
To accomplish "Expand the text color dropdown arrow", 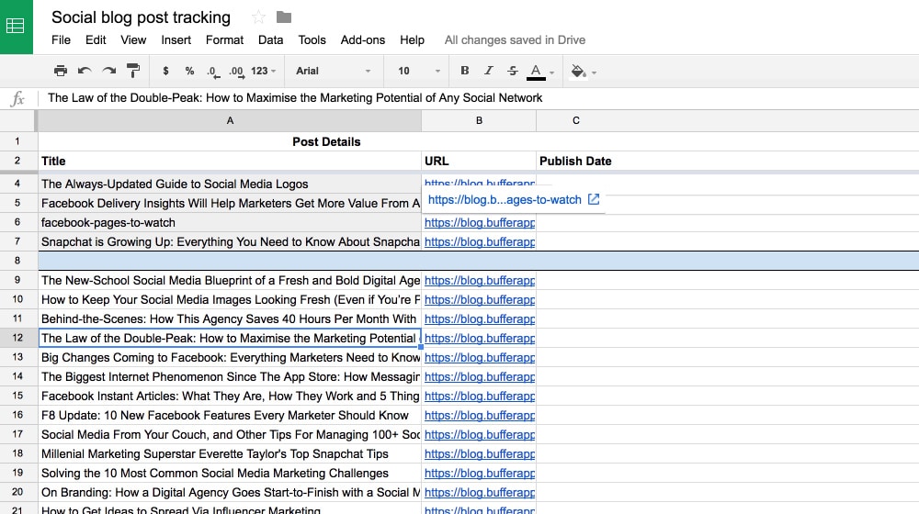I will click(551, 73).
